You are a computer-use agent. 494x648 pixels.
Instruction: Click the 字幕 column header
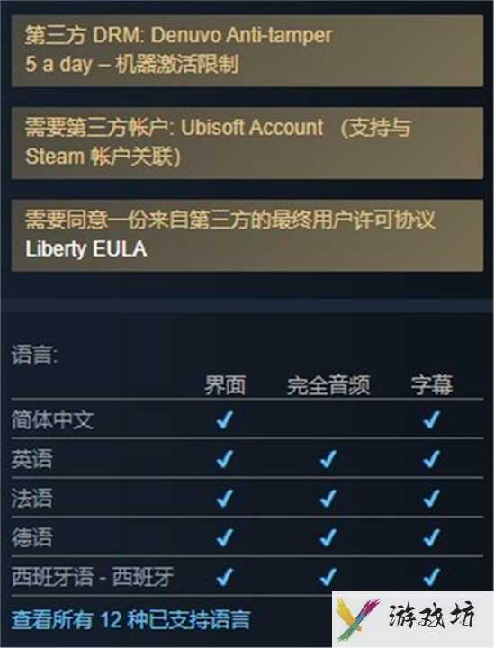click(x=432, y=385)
